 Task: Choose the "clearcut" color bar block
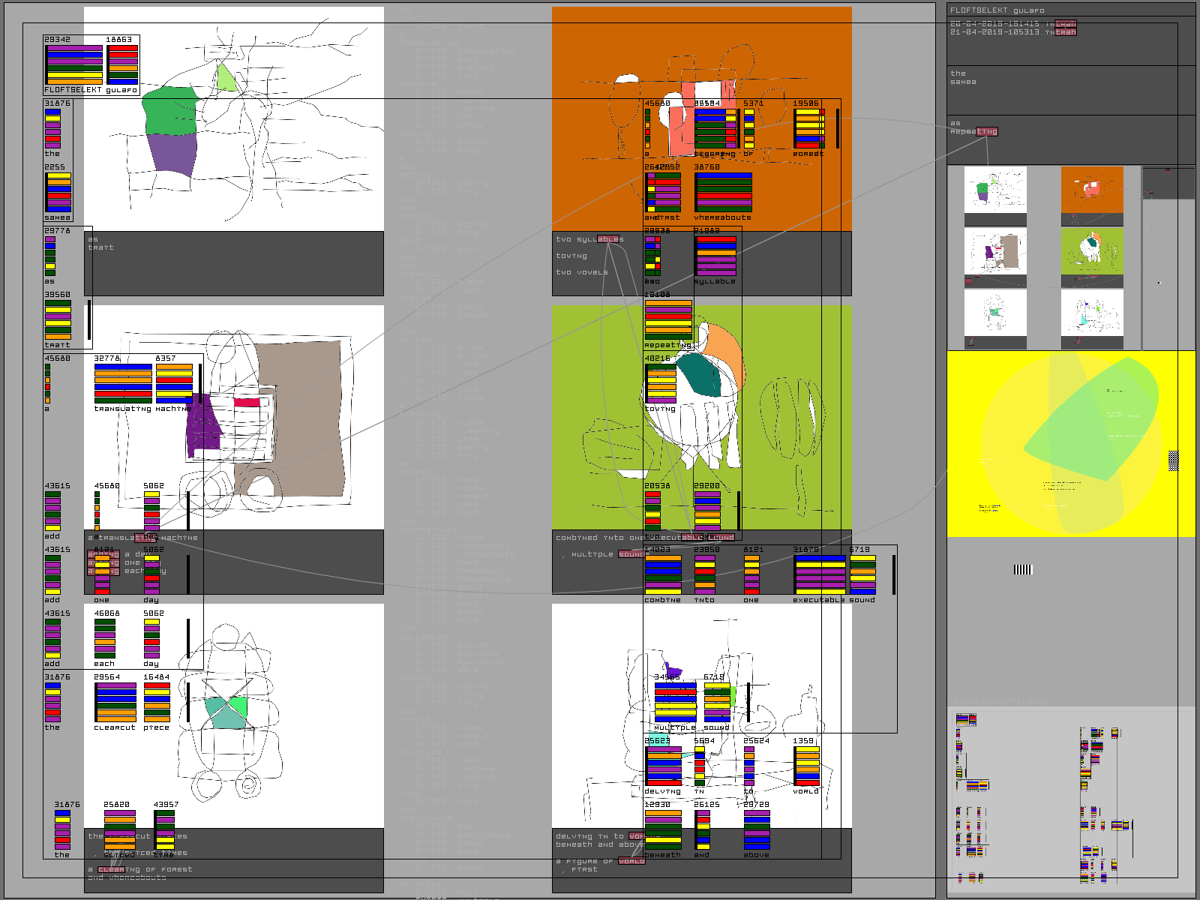115,703
